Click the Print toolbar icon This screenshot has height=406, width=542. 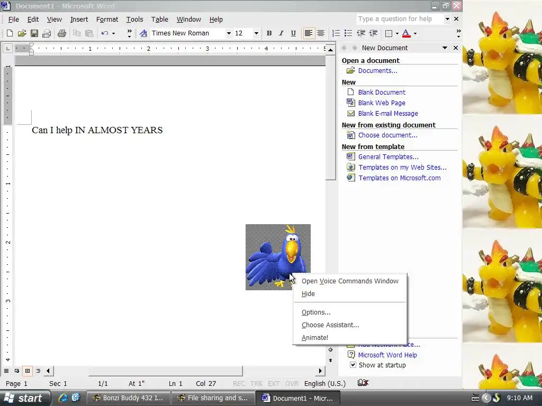[62, 33]
